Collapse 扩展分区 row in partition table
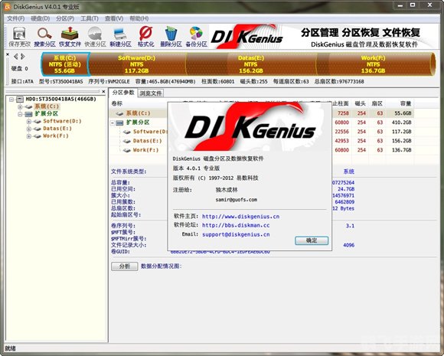 click(x=113, y=122)
